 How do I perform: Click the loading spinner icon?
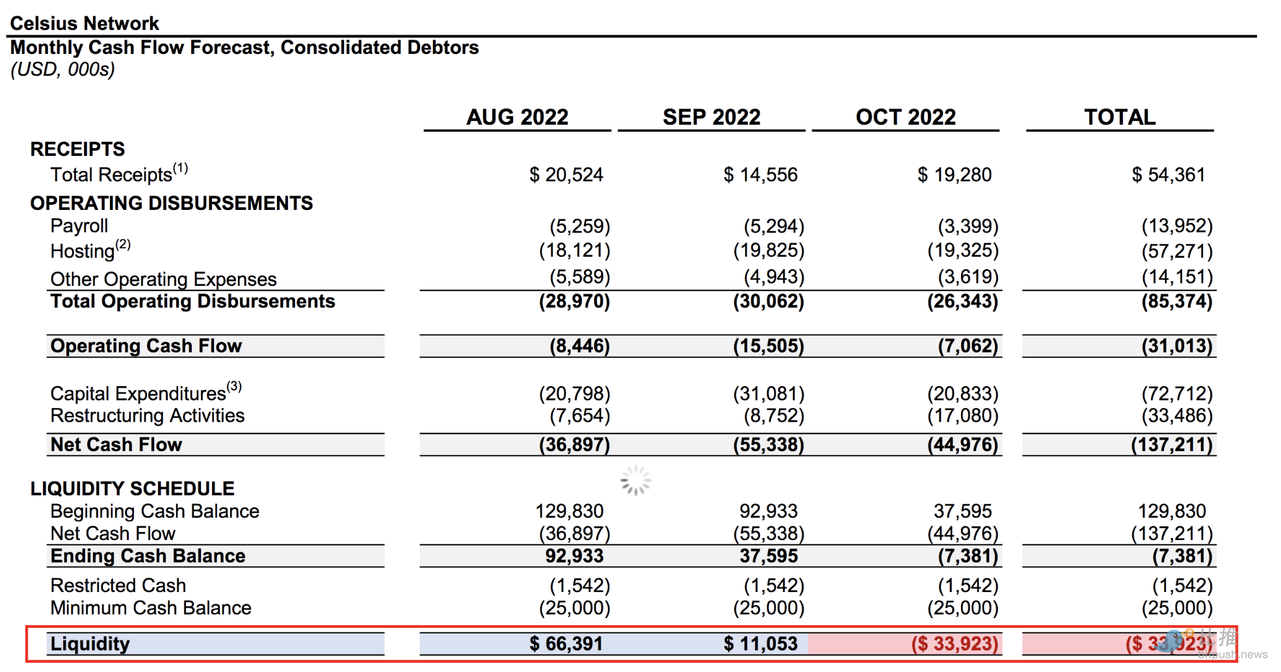(x=635, y=481)
